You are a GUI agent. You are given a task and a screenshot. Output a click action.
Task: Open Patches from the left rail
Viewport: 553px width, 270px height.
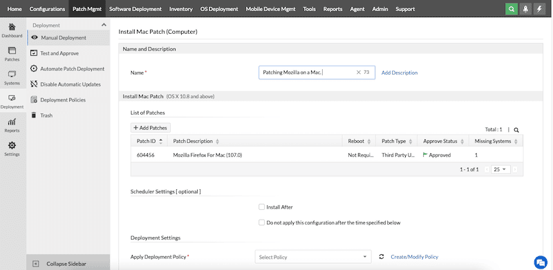click(x=12, y=54)
